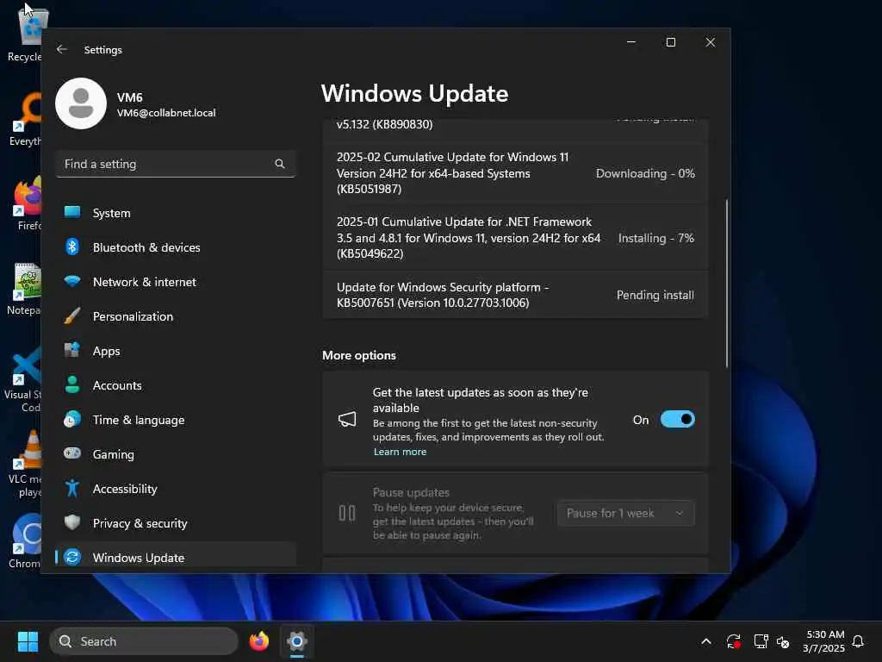The width and height of the screenshot is (882, 662).
Task: Turn off Get the latest updates toggle
Action: coord(678,420)
